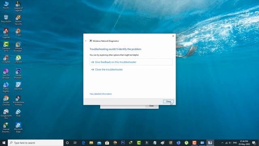Open Microsoft Store from the taskbar
This screenshot has width=259, height=146.
[107, 143]
